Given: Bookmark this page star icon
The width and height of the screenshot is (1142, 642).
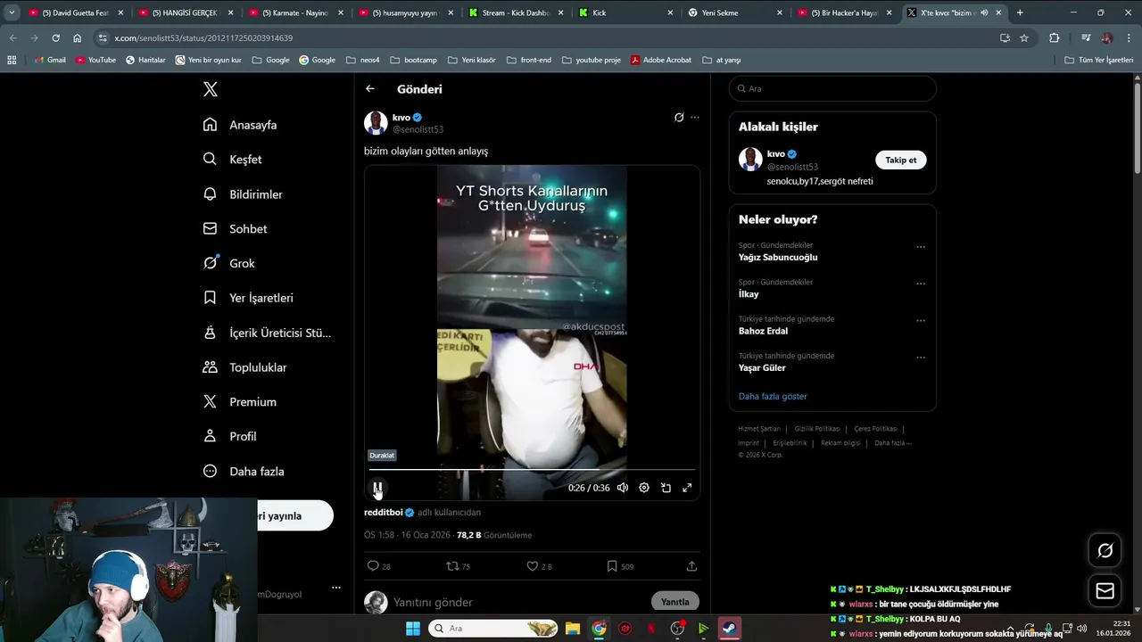Looking at the screenshot, I should (x=1024, y=38).
